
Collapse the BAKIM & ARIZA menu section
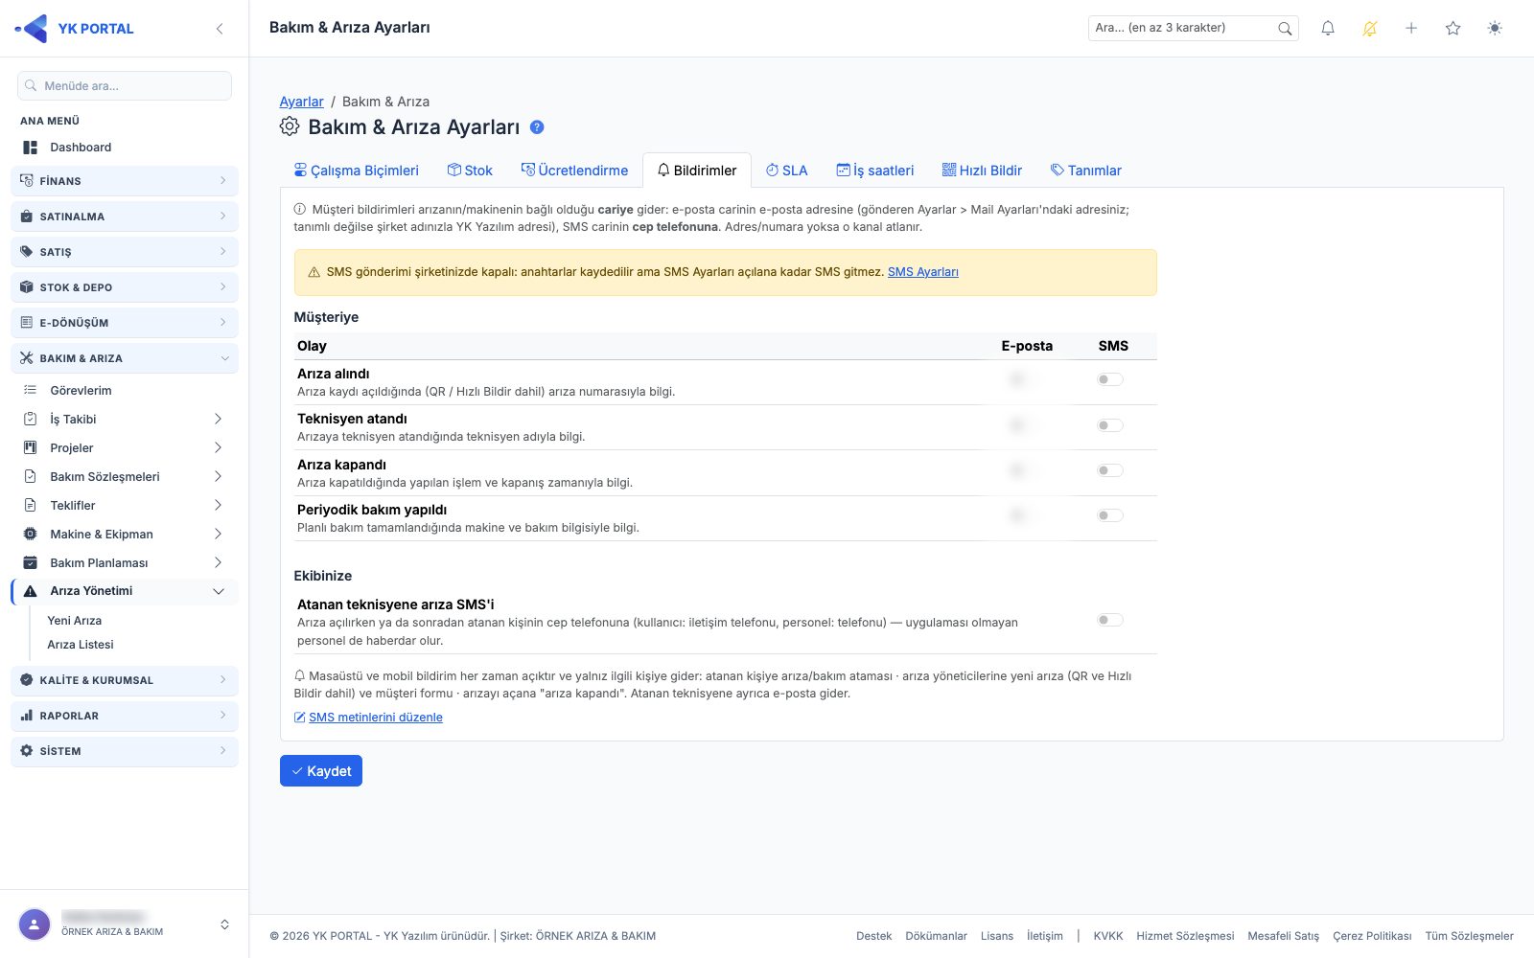125,358
